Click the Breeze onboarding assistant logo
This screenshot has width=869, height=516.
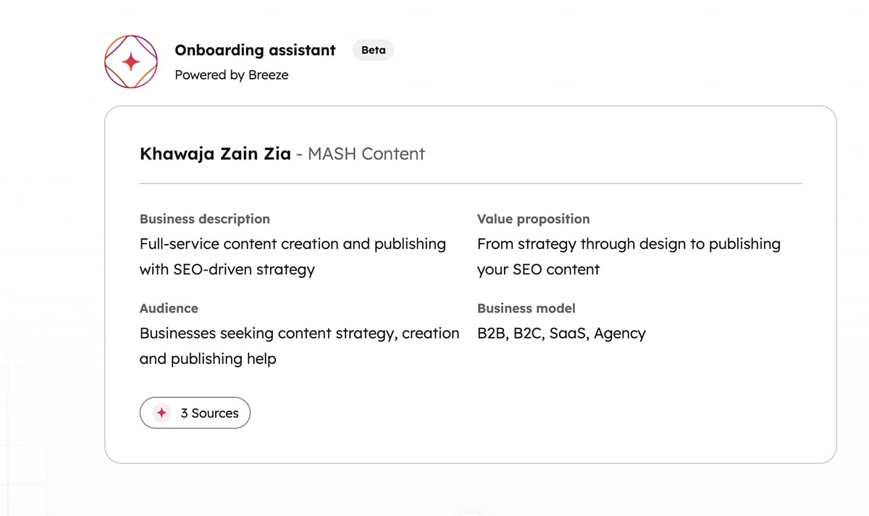coord(131,62)
